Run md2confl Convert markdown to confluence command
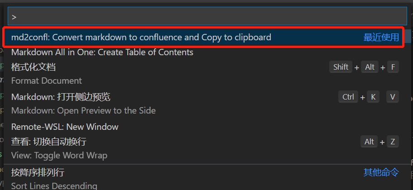Screen dimensions: 413x190 [x=141, y=38]
